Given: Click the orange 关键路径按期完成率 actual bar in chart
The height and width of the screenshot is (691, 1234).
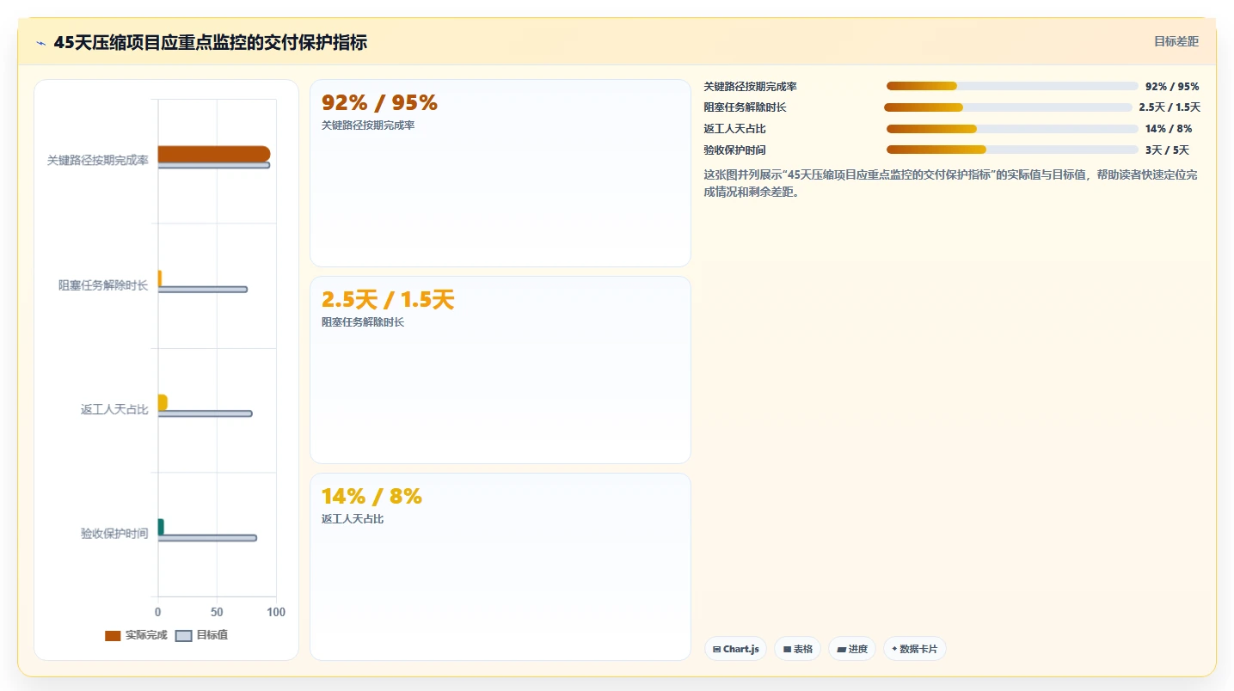Looking at the screenshot, I should (x=214, y=154).
